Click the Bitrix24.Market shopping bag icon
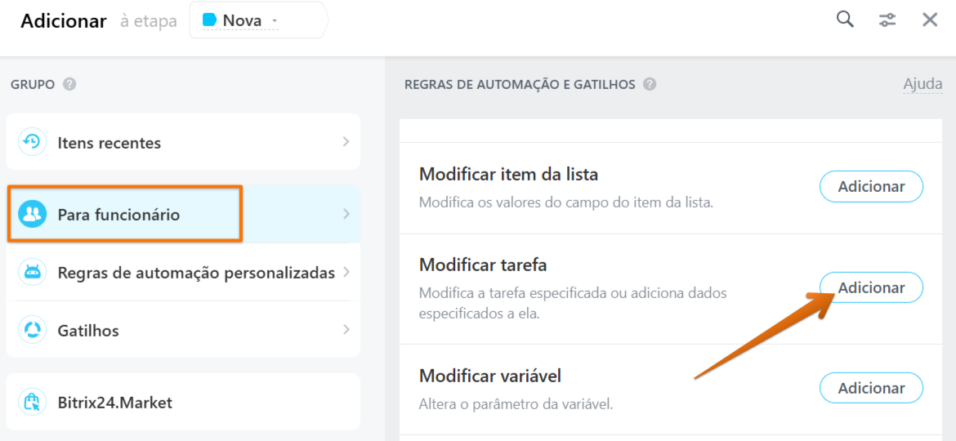The height and width of the screenshot is (441, 956). (32, 402)
